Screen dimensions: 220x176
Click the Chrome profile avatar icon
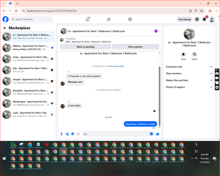[x=210, y=11]
